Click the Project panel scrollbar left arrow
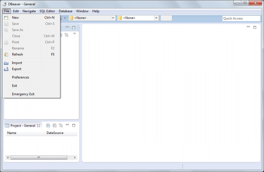Screen dimensions: 264x172 (8, 158)
